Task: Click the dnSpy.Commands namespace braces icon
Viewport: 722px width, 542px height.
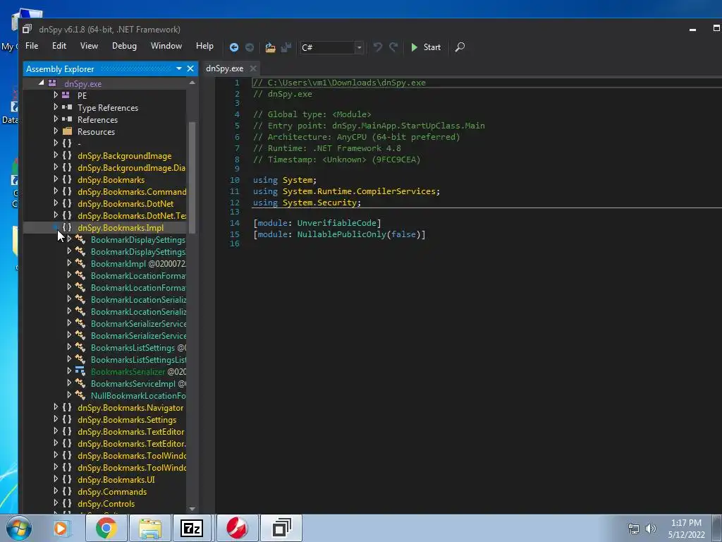Action: 67,491
